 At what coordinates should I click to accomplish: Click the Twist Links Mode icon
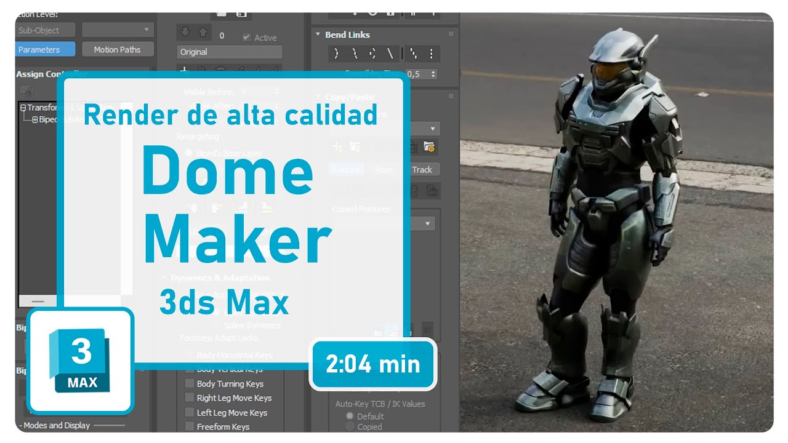pyautogui.click(x=354, y=54)
